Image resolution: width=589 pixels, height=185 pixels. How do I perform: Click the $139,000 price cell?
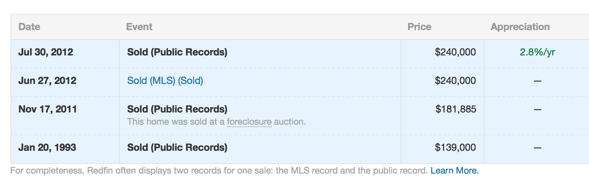(455, 147)
